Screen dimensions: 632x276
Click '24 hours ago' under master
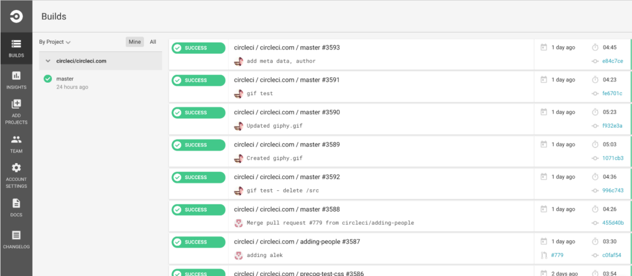[x=72, y=87]
